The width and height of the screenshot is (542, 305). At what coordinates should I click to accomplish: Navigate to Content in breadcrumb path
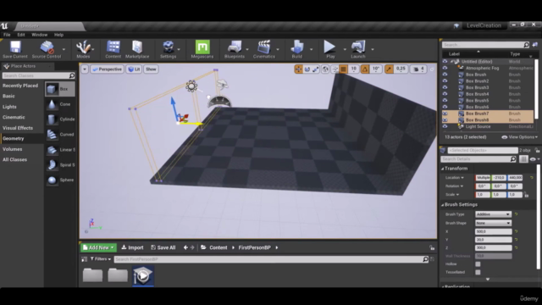point(218,247)
